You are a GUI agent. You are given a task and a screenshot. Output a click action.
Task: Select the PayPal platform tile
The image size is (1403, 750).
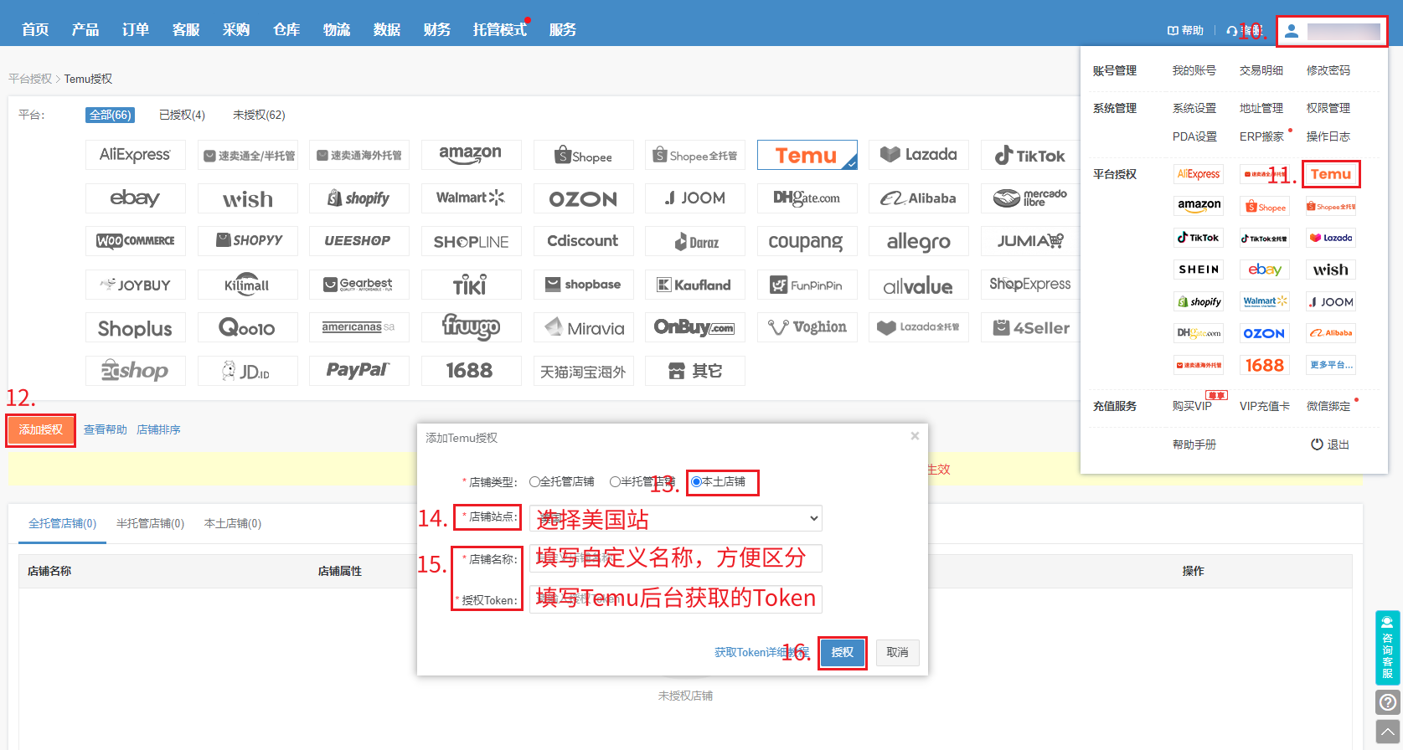358,370
